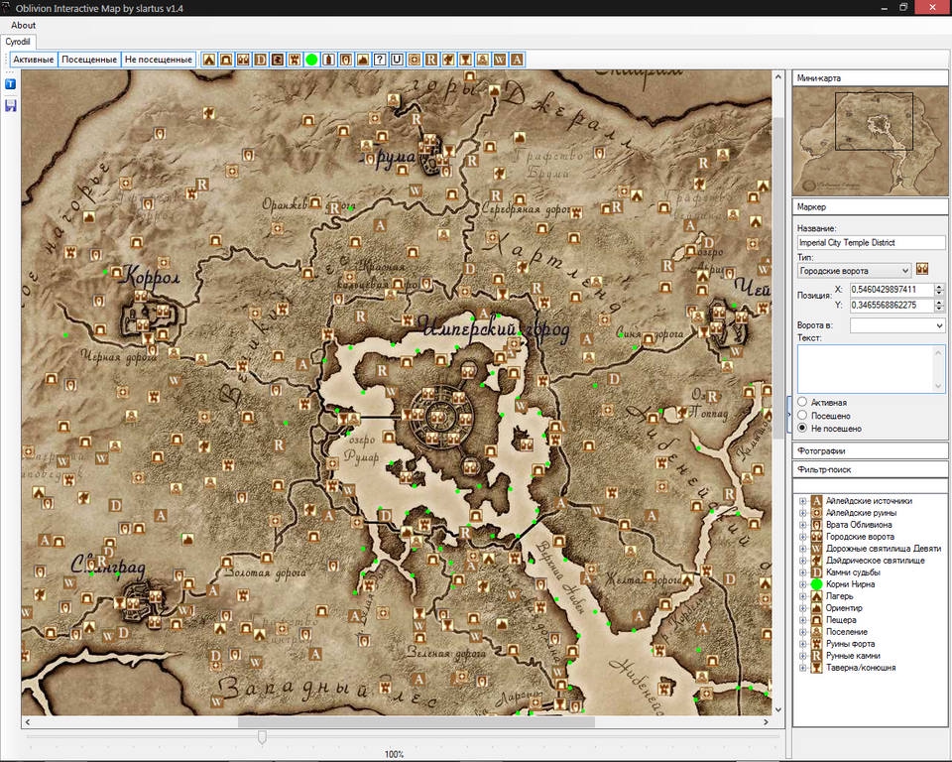The image size is (952, 762).
Task: Switch to the Cyrodiil tab
Action: click(x=17, y=42)
